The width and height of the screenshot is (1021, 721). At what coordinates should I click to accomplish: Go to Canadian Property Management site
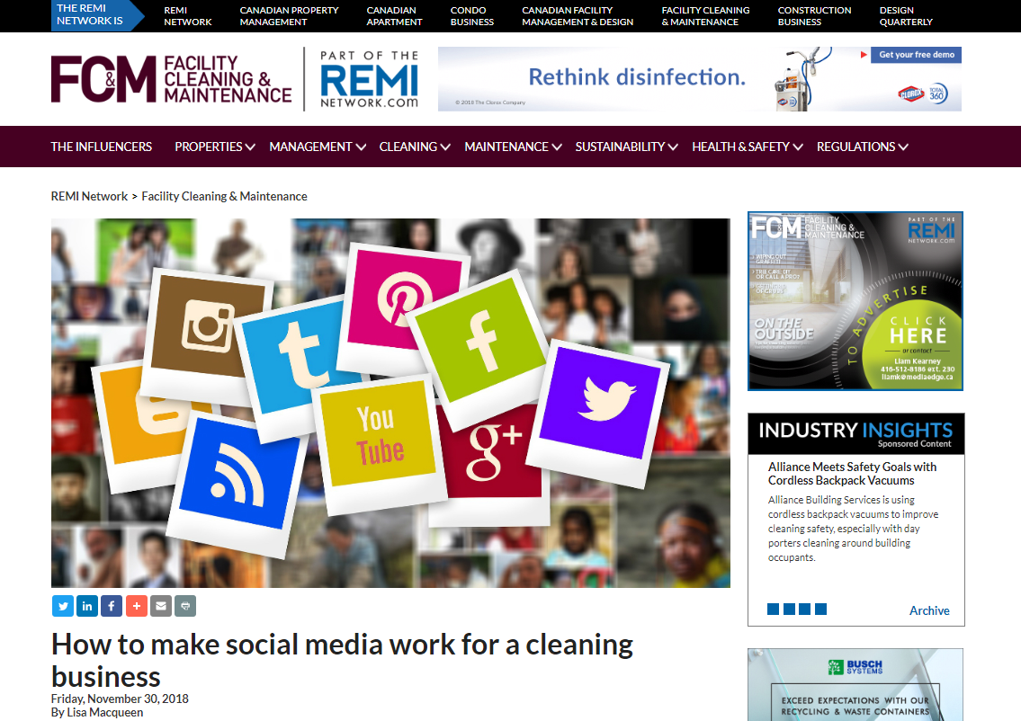(289, 16)
